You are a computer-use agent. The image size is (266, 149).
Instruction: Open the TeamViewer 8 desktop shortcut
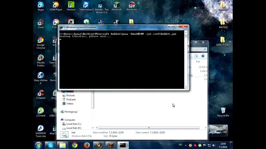click(x=86, y=6)
